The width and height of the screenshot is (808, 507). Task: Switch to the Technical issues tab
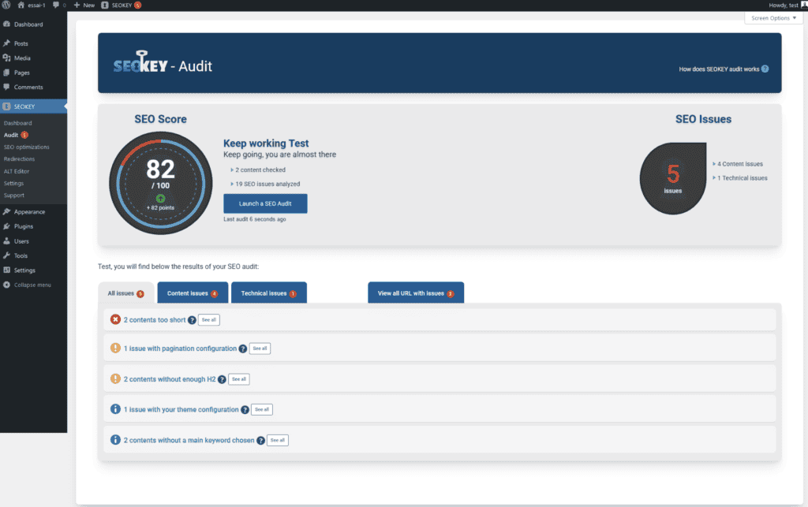pos(268,293)
